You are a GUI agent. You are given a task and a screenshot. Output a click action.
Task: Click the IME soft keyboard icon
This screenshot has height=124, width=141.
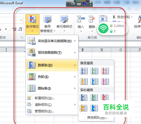[x=79, y=4]
